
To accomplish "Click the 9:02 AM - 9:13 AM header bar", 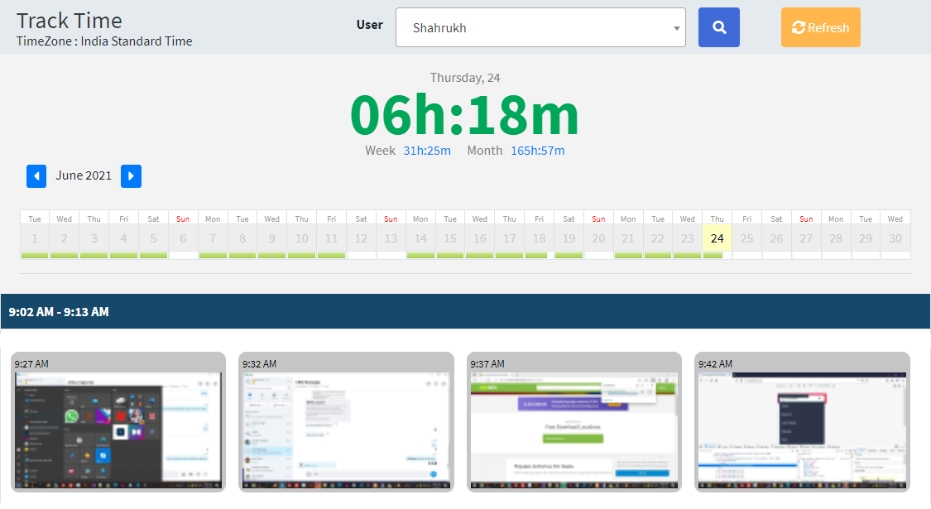I will click(465, 312).
